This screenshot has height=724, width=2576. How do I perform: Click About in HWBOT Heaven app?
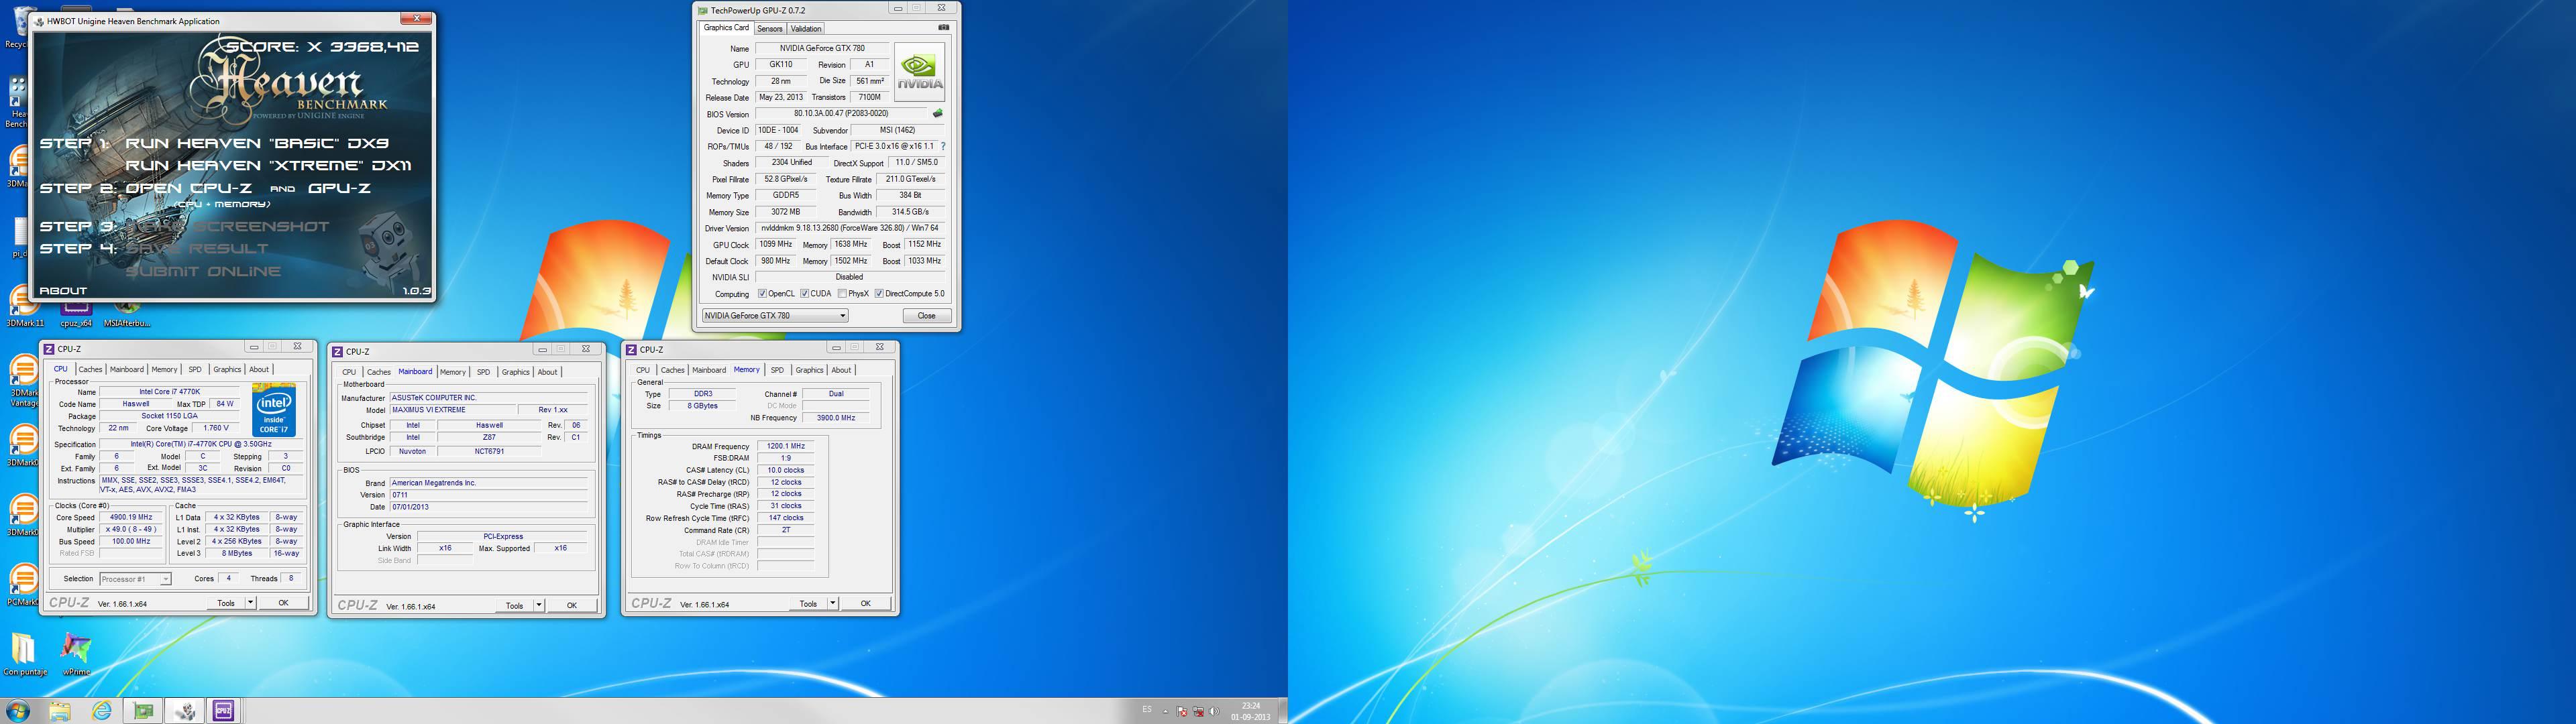point(63,291)
